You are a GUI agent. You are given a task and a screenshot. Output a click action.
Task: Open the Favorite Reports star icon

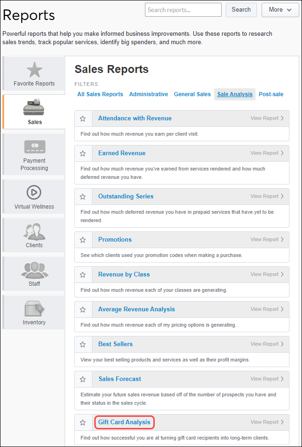click(34, 70)
